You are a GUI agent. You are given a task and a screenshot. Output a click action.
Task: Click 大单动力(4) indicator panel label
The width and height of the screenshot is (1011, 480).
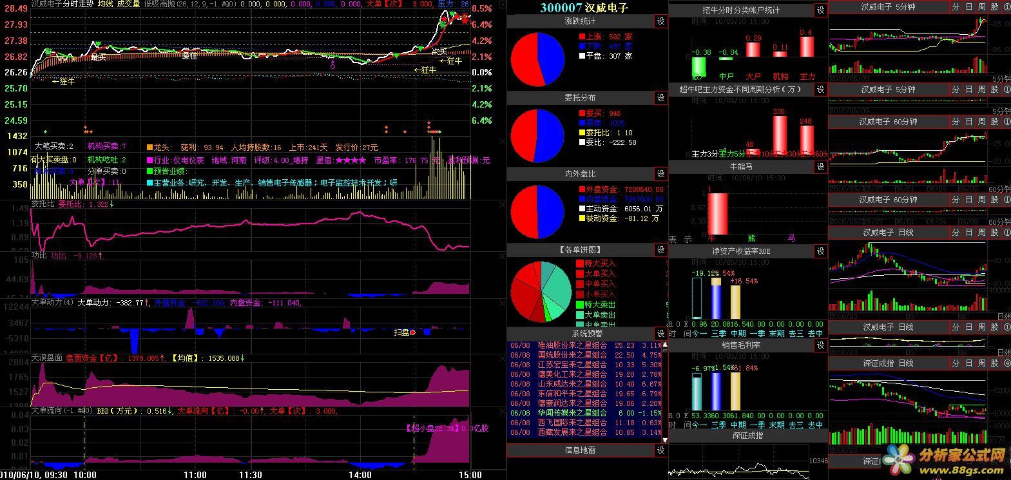[52, 302]
